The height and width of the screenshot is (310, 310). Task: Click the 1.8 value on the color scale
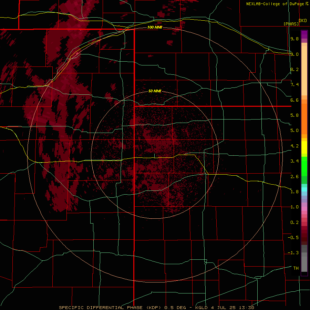[294, 192]
